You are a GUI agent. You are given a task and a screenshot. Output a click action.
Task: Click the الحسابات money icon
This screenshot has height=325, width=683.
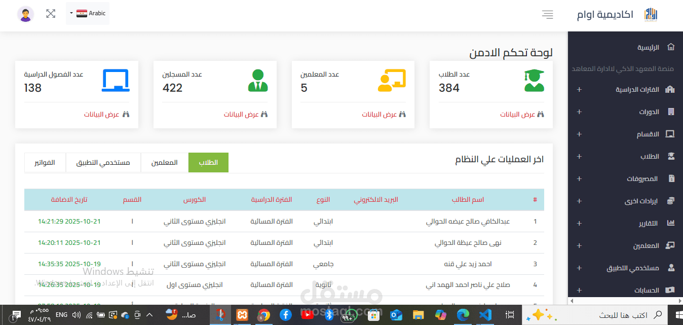[x=670, y=290]
